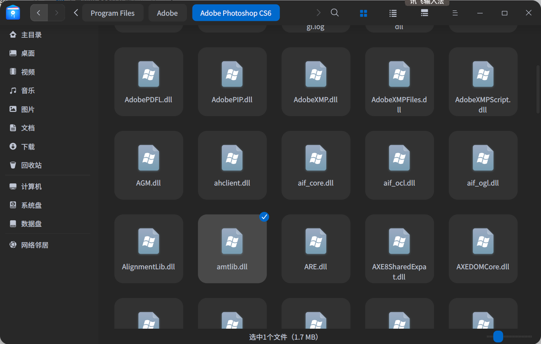Select the AdobeXMPFiles.dll file icon
This screenshot has height=344, width=541.
[399, 74]
